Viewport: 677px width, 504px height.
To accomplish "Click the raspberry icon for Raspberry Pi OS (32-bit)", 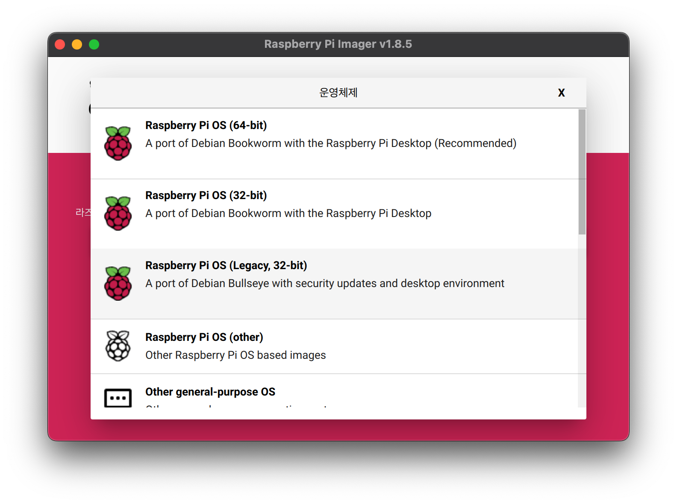I will (118, 213).
